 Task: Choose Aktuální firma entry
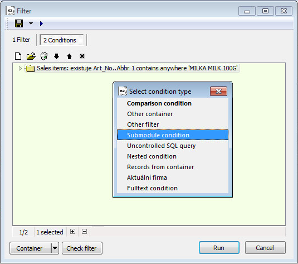[173, 177]
